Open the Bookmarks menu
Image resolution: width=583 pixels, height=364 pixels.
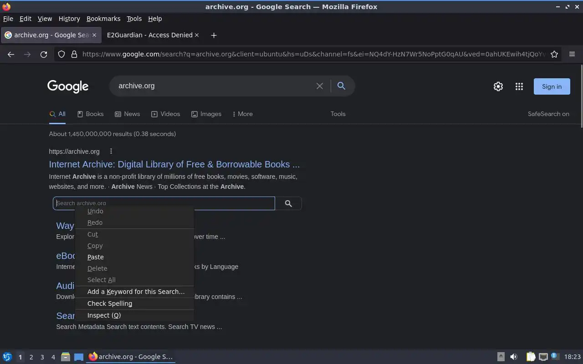[103, 19]
